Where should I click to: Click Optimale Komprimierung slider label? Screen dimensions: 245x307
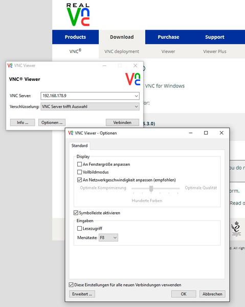tap(103, 188)
